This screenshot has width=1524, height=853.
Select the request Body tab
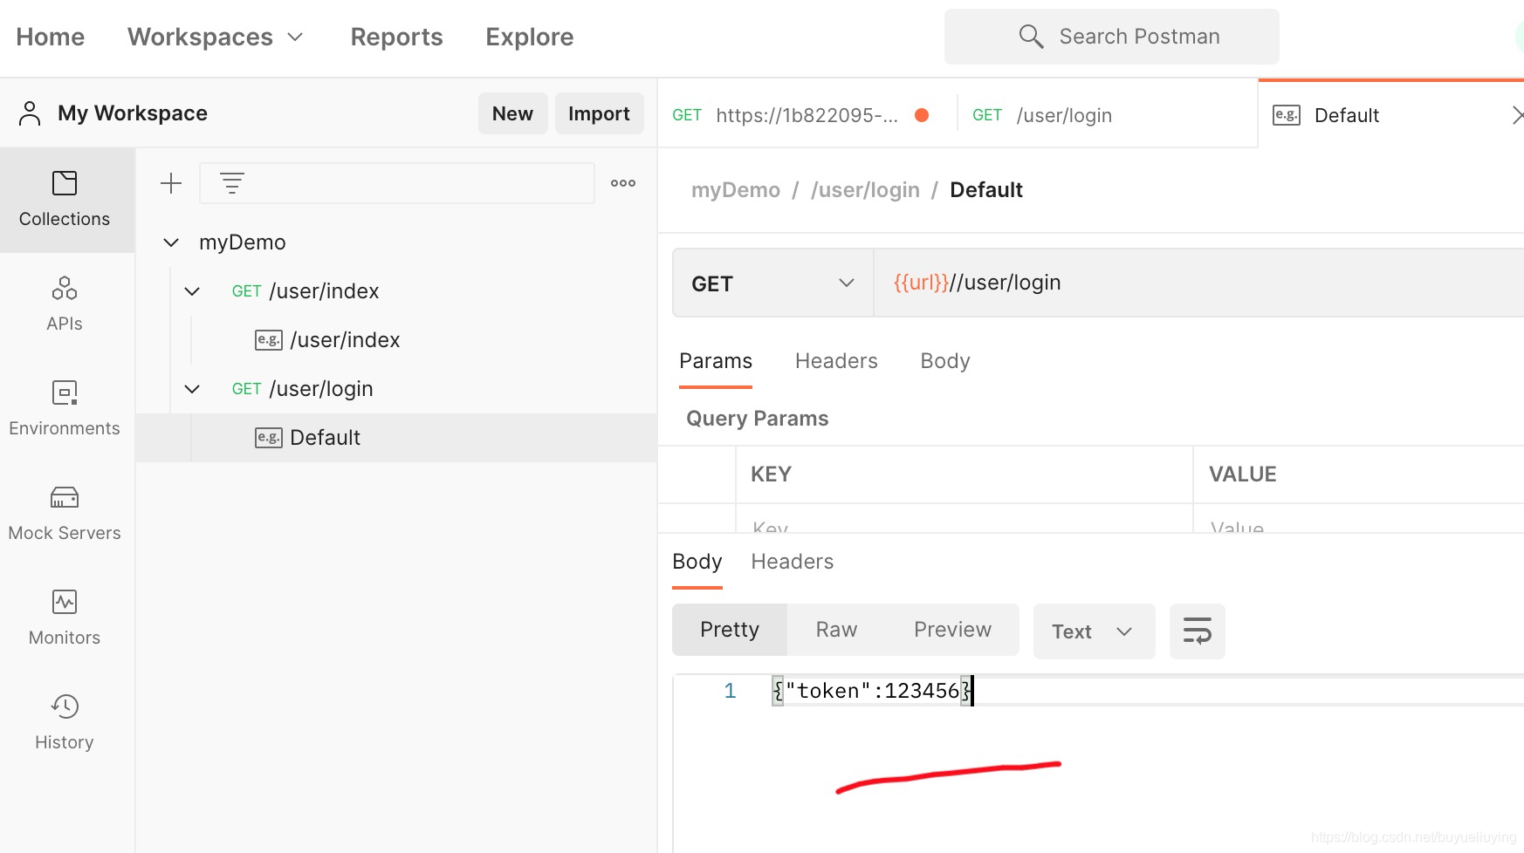click(945, 361)
